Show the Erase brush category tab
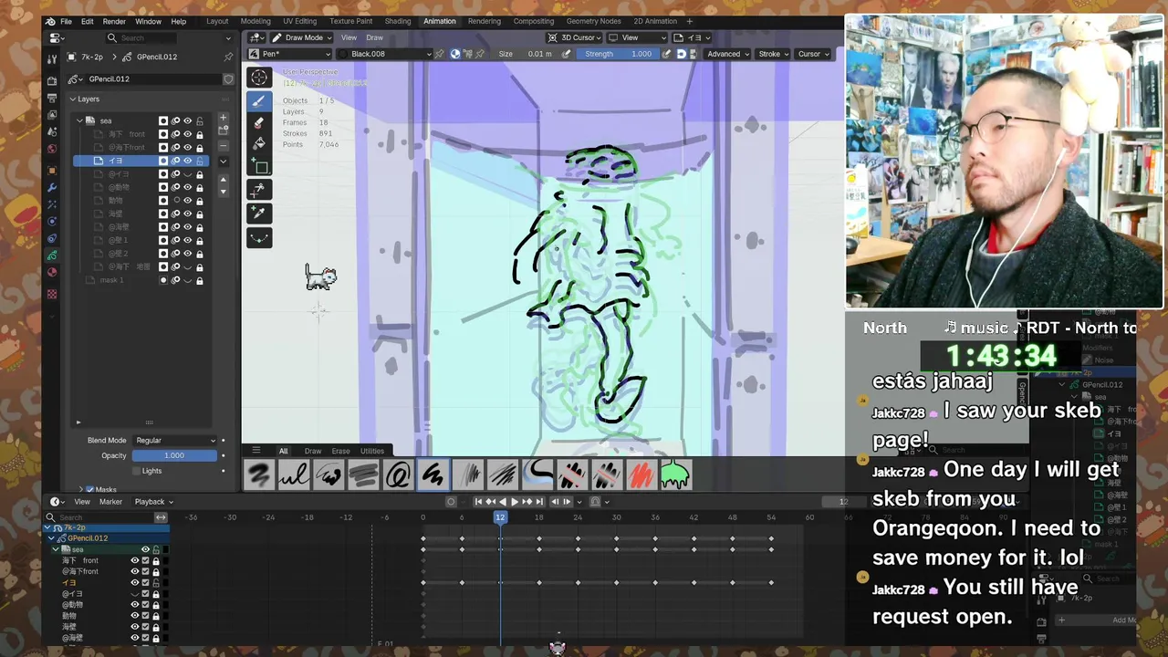Screen dimensions: 1168x657 (x=340, y=451)
